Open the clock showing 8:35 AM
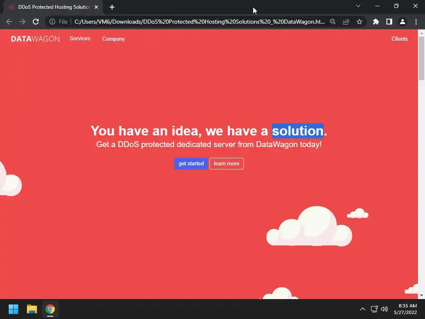This screenshot has height=319, width=425. (405, 309)
